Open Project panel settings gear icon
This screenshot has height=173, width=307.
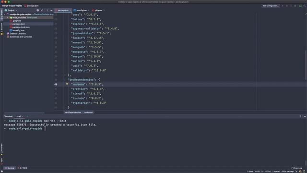coord(37,10)
